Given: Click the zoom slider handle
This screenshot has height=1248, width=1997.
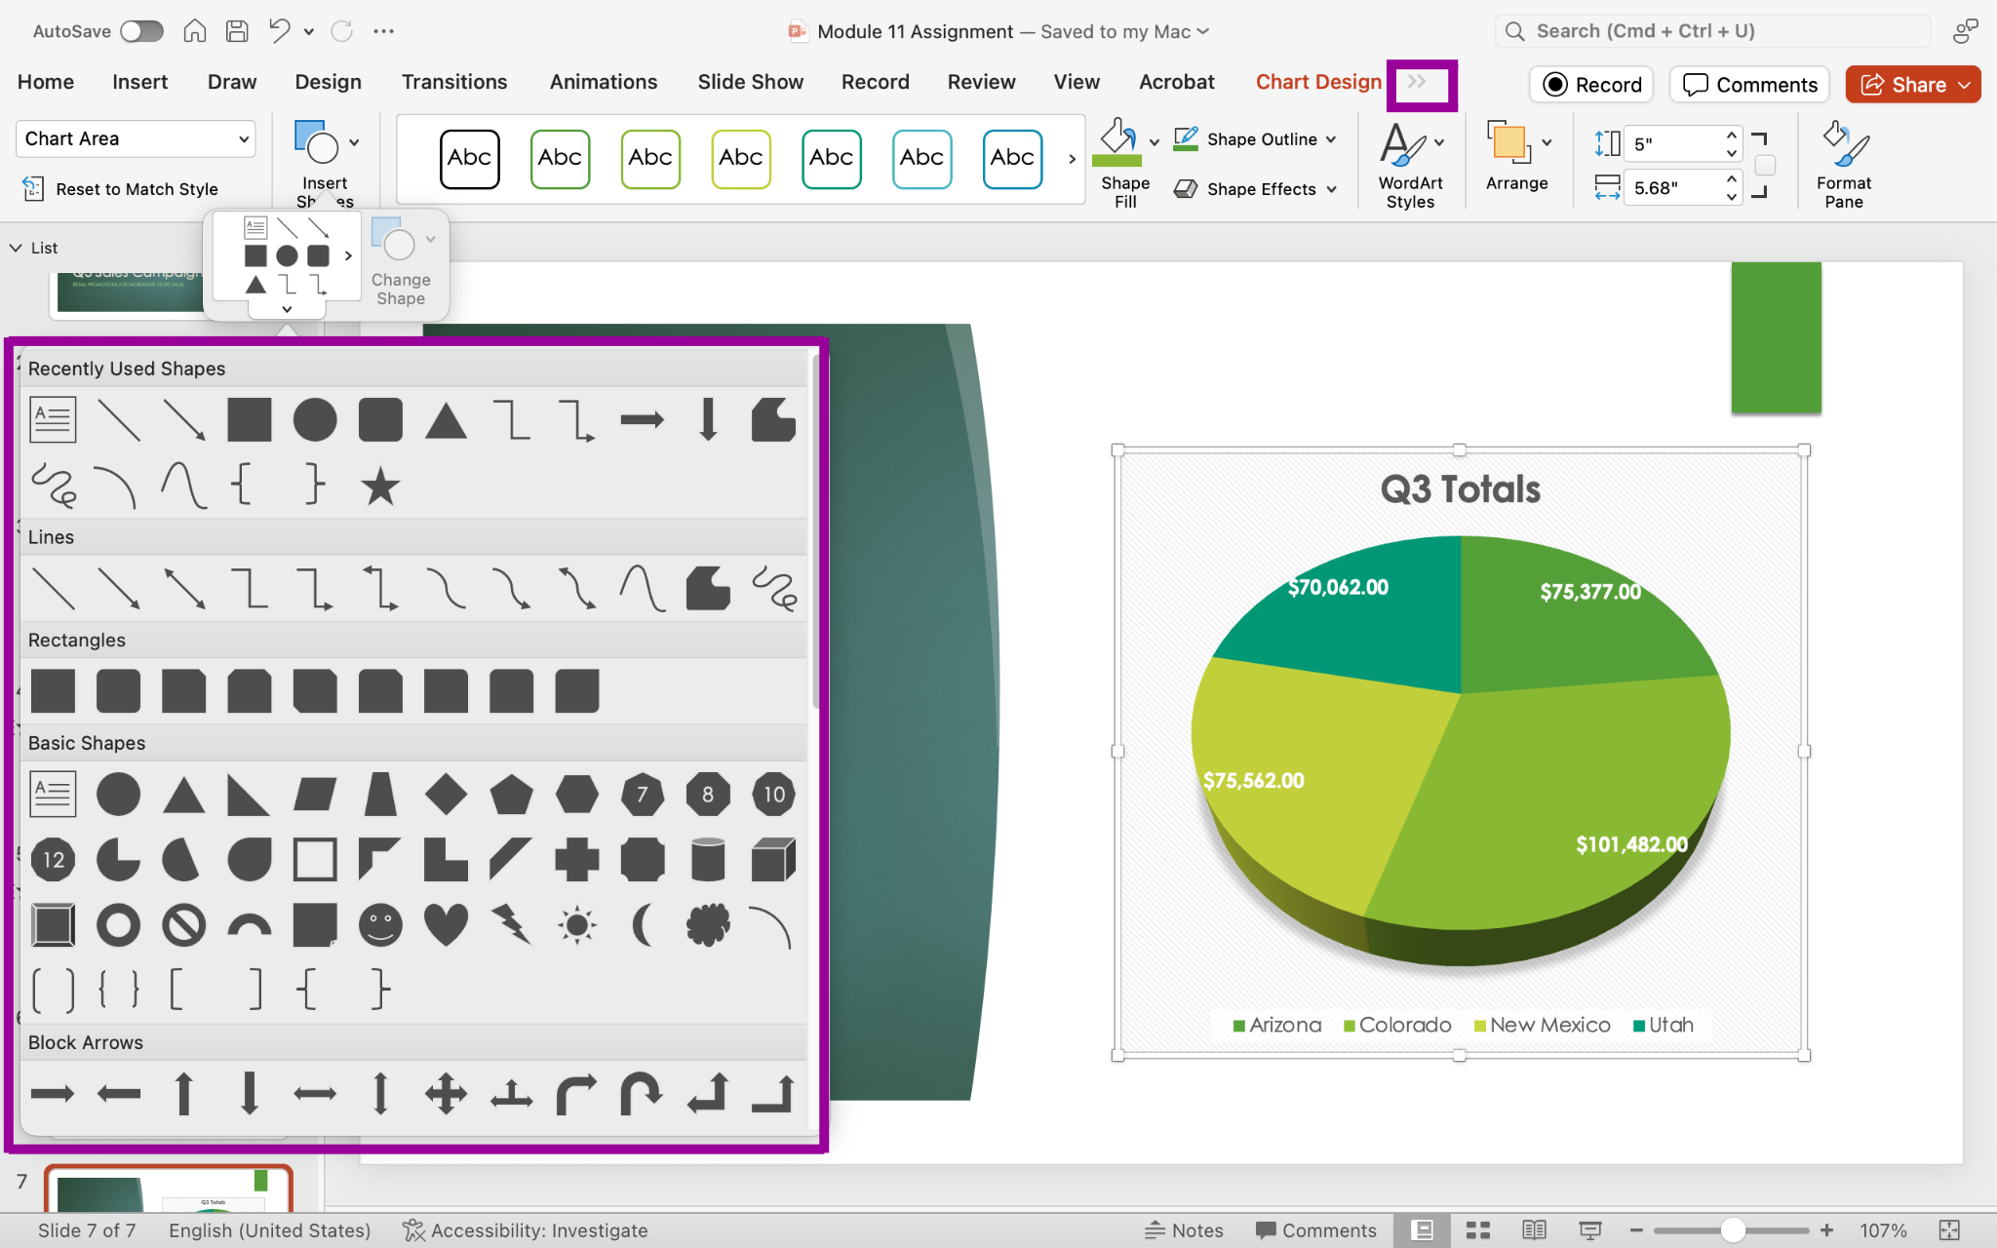Looking at the screenshot, I should pos(1733,1230).
